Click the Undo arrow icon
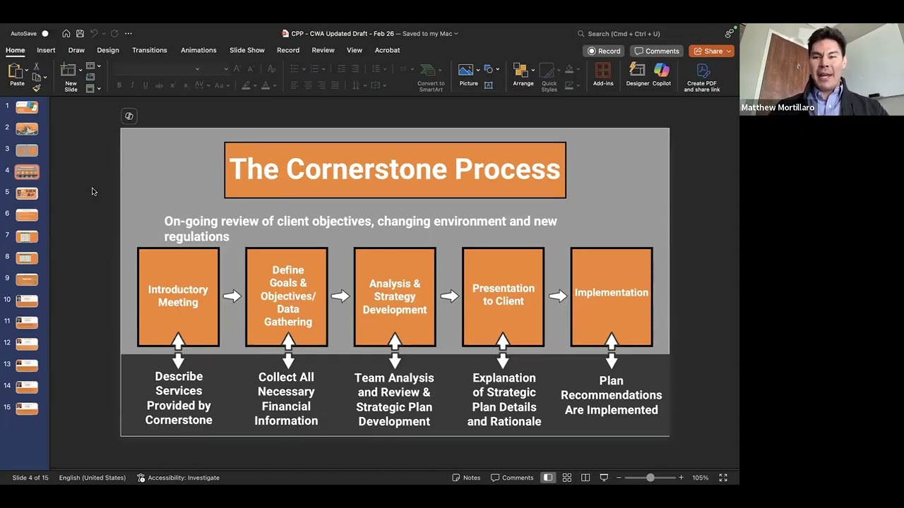Screen dimensions: 904x508 (93, 33)
